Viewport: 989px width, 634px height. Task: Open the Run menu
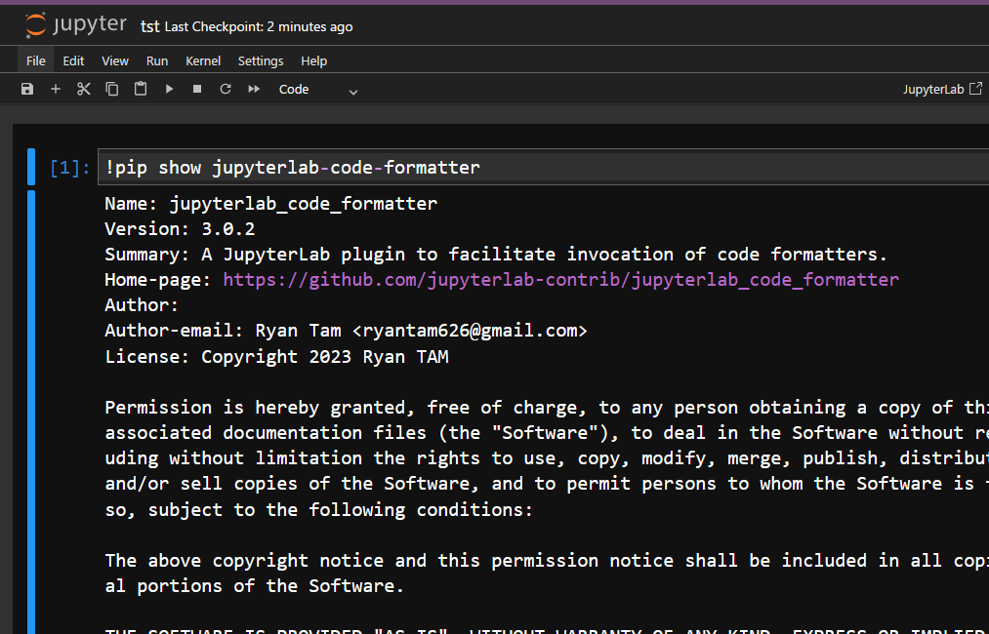coord(157,61)
